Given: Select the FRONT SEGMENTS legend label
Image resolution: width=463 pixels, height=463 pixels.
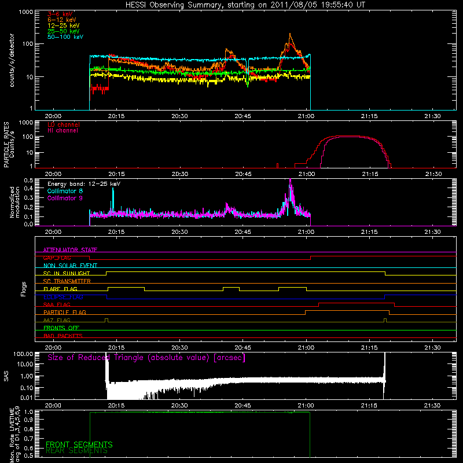Looking at the screenshot, I should coord(79,444).
